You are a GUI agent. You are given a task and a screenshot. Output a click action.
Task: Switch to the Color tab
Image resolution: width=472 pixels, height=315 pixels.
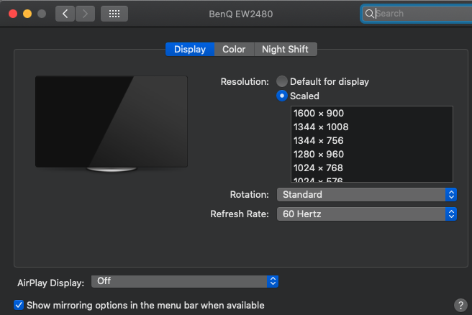234,49
